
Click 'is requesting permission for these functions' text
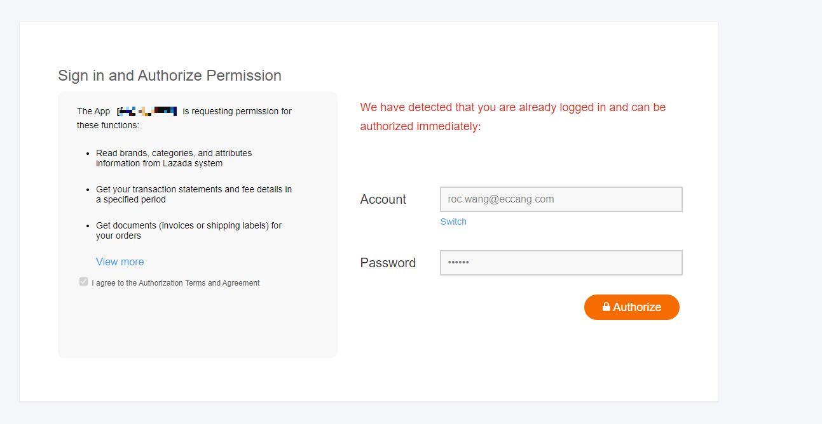point(184,118)
